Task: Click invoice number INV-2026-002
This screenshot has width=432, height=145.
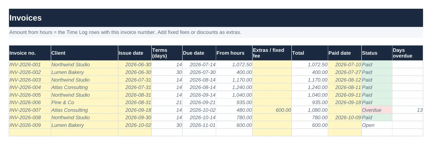Action: tap(30, 72)
